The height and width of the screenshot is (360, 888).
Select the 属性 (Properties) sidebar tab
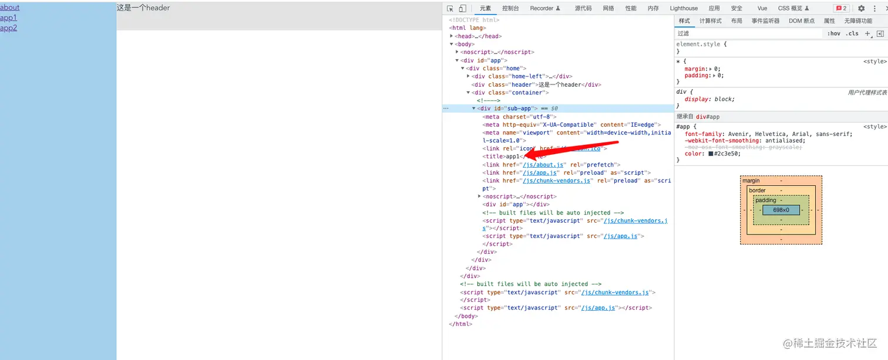pyautogui.click(x=829, y=21)
